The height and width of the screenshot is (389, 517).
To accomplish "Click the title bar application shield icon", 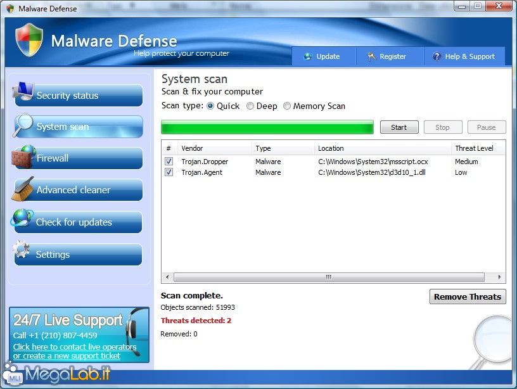I will pos(10,9).
